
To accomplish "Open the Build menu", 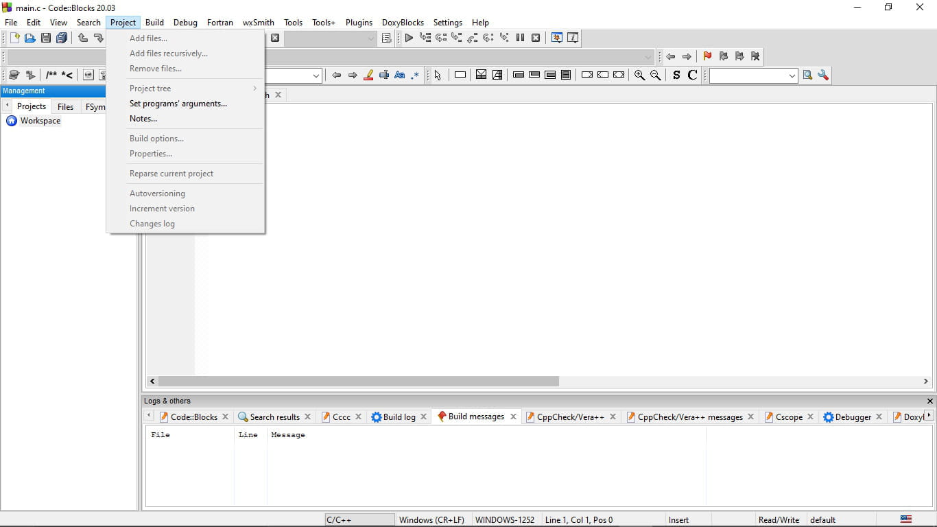I will point(154,23).
